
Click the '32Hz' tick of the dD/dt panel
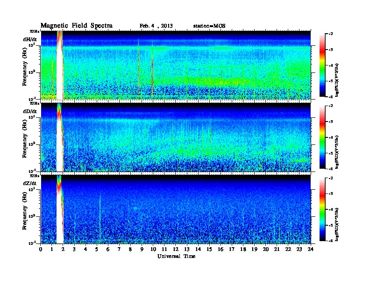(35, 103)
